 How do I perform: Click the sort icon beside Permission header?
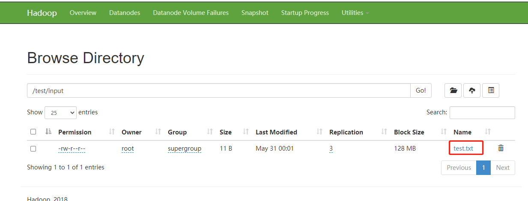[x=112, y=132]
